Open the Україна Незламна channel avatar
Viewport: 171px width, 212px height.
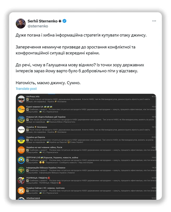click(21, 130)
